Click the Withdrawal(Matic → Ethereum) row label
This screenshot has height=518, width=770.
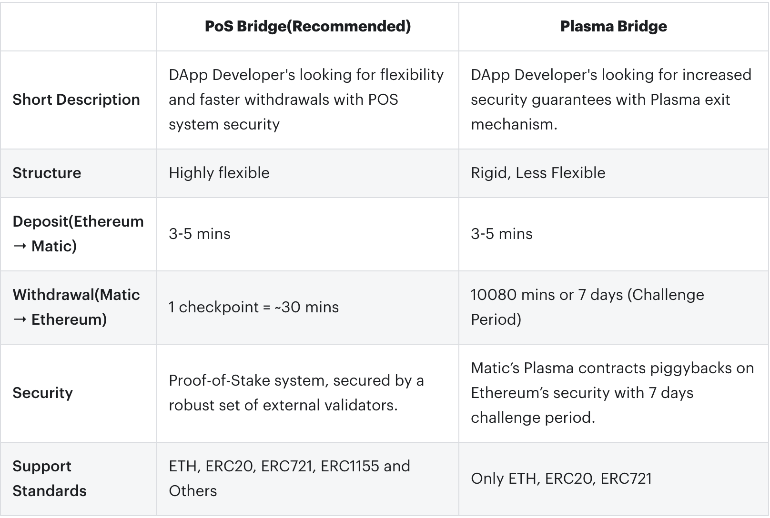[76, 307]
